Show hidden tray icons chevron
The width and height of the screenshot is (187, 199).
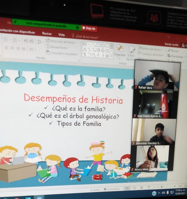point(159,193)
